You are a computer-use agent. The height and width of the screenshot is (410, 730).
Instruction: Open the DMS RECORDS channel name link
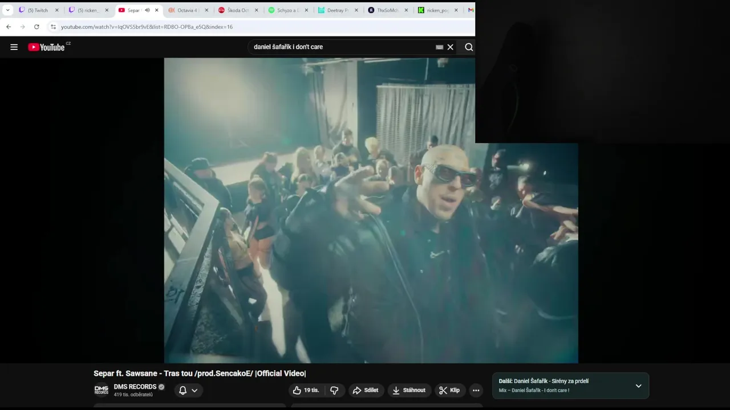[135, 387]
